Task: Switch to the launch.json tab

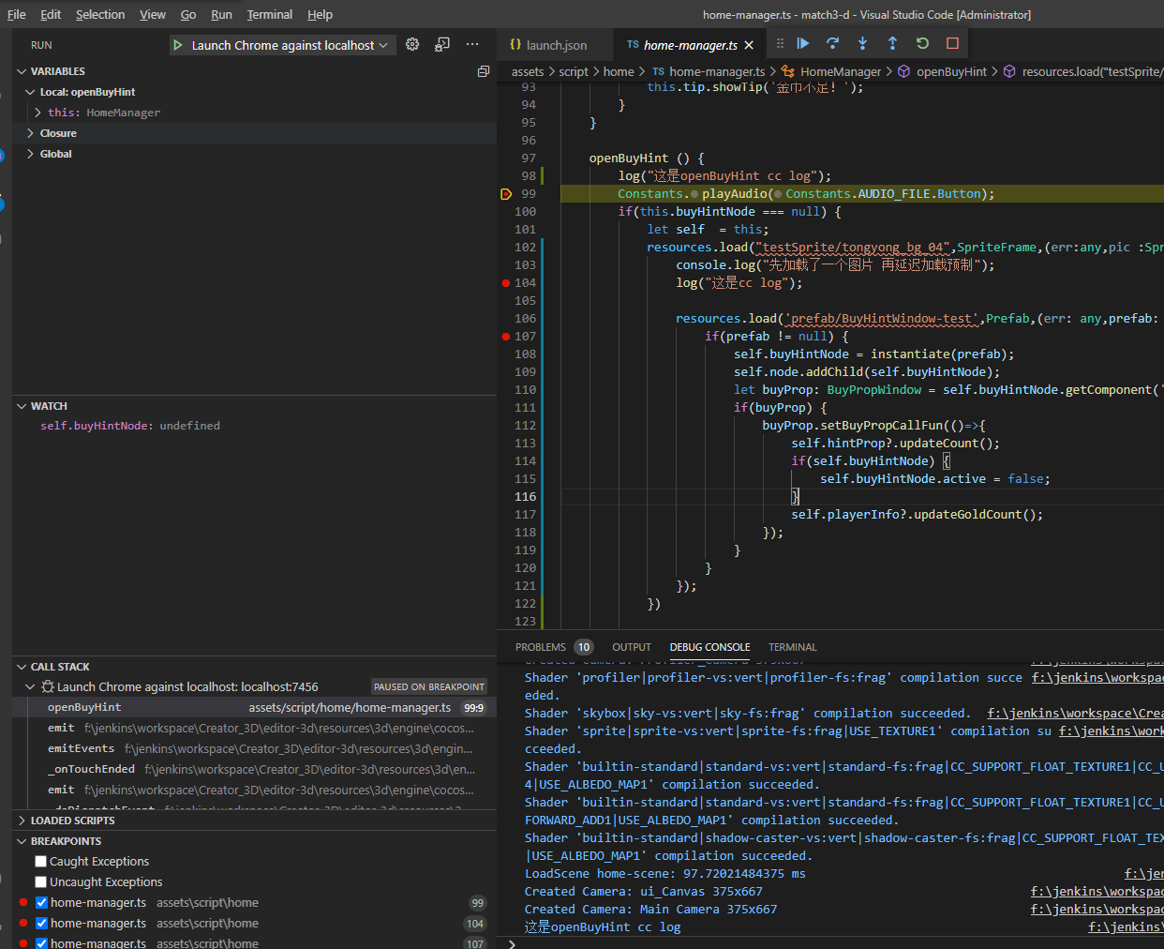Action: tap(556, 45)
